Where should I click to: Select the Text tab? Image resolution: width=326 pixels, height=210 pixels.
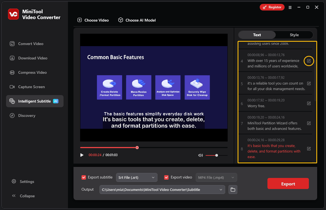tap(257, 35)
